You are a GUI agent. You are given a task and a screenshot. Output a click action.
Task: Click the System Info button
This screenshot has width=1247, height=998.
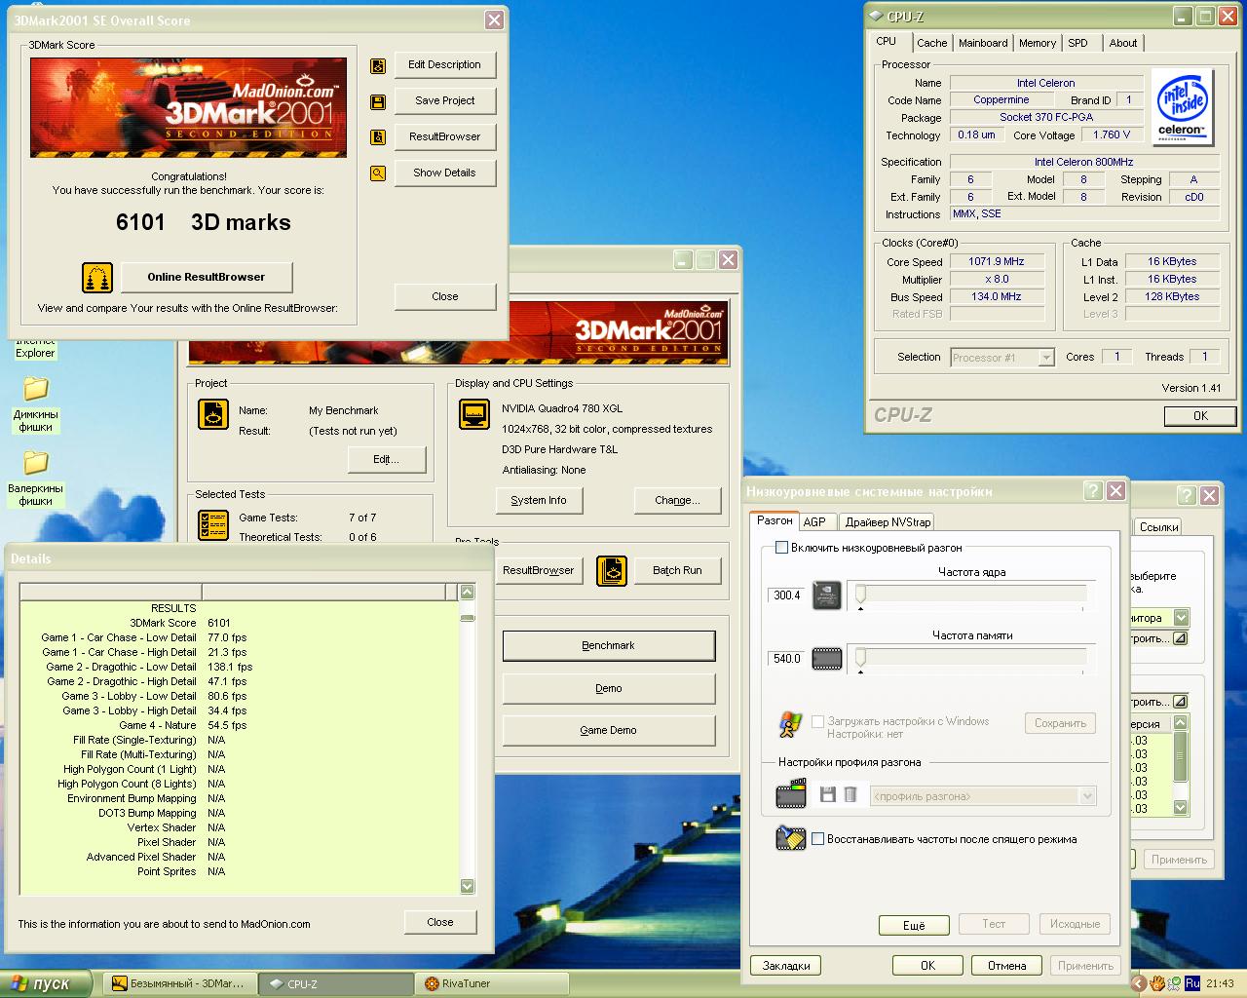pyautogui.click(x=538, y=501)
